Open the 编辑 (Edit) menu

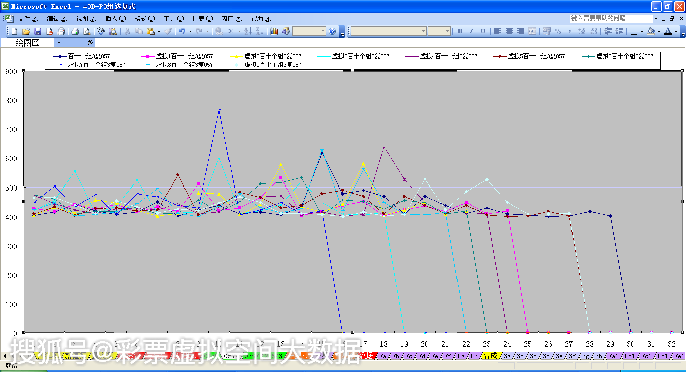pos(57,19)
